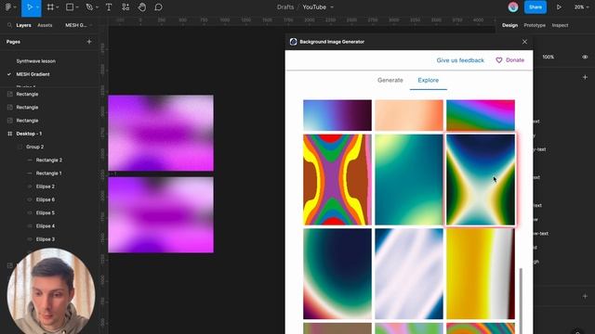Click the Donate link
This screenshot has height=334, width=595.
515,60
